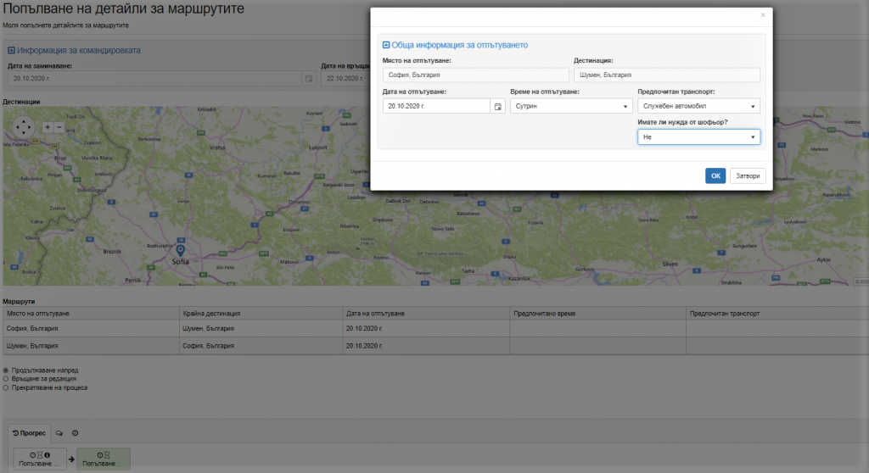Click the 'Дестинация' field showing Шумен

click(x=667, y=75)
